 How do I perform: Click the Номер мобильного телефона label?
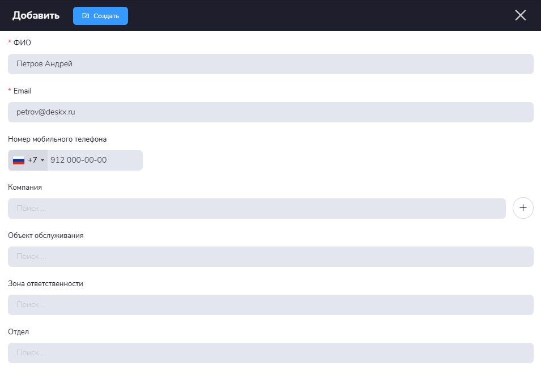(57, 139)
